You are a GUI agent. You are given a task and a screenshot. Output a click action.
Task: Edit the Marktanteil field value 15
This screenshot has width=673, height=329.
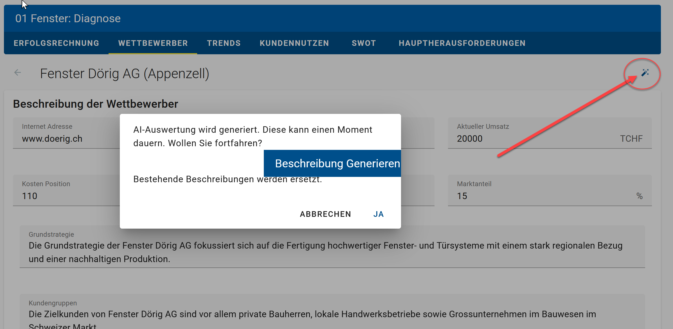tap(550, 190)
